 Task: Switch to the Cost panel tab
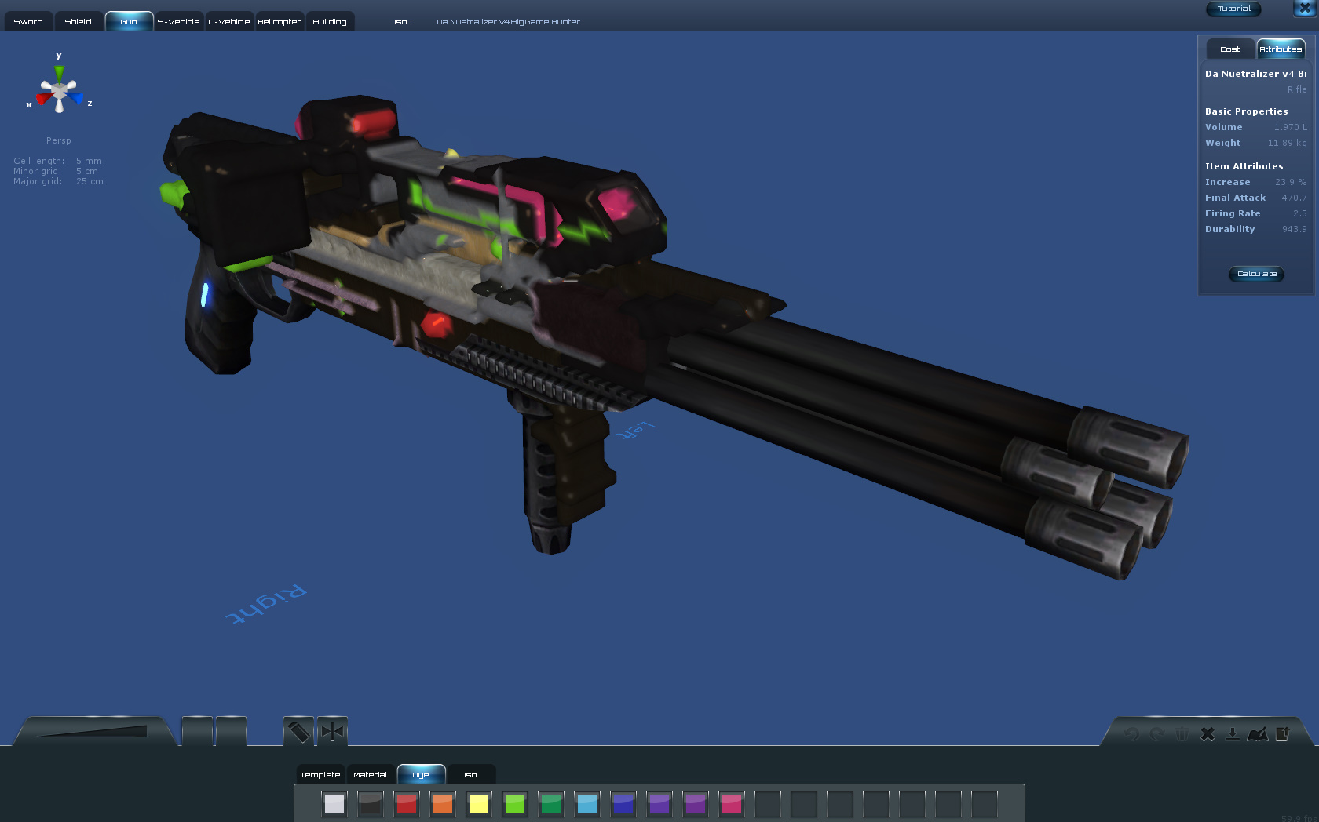tap(1229, 49)
